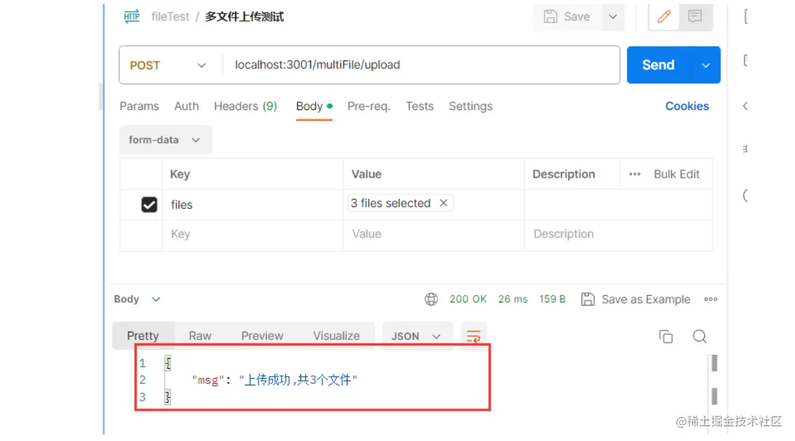The width and height of the screenshot is (795, 441).
Task: Click Save as Example
Action: (x=636, y=300)
